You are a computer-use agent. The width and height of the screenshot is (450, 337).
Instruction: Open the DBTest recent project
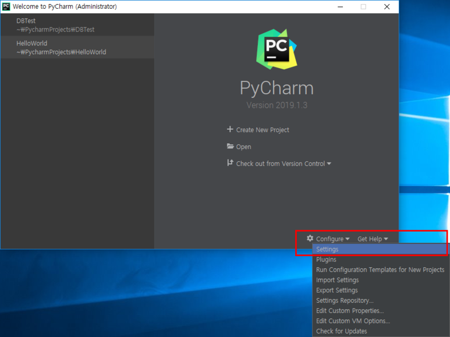click(77, 25)
